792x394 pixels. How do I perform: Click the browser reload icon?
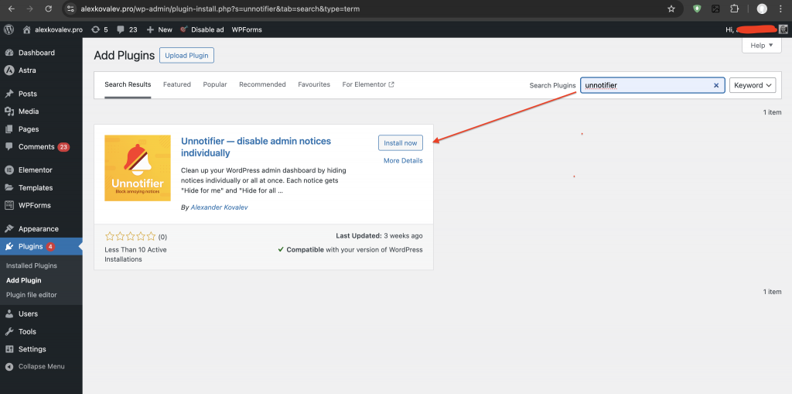(49, 9)
